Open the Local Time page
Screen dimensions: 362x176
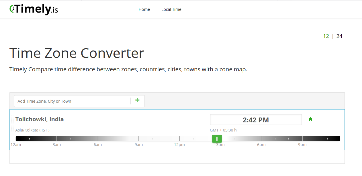pyautogui.click(x=171, y=9)
